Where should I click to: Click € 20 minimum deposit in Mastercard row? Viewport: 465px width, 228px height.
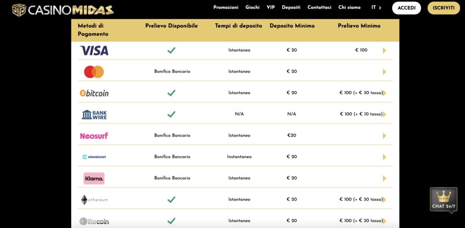292,71
